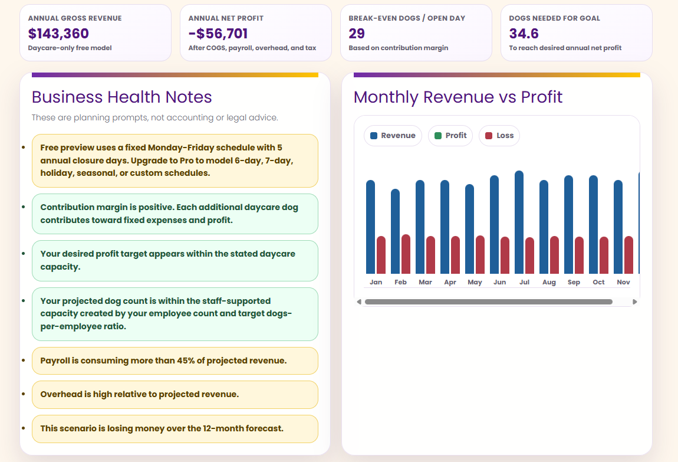This screenshot has width=678, height=462.
Task: Select the February loss bar
Action: pyautogui.click(x=406, y=254)
